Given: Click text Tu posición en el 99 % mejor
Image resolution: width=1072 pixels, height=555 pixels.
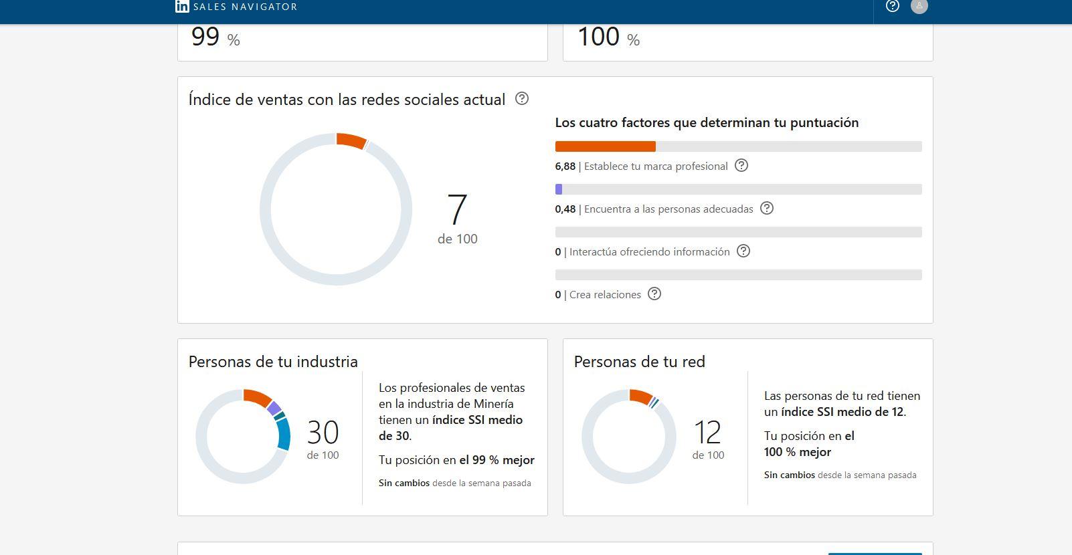Looking at the screenshot, I should tap(456, 460).
